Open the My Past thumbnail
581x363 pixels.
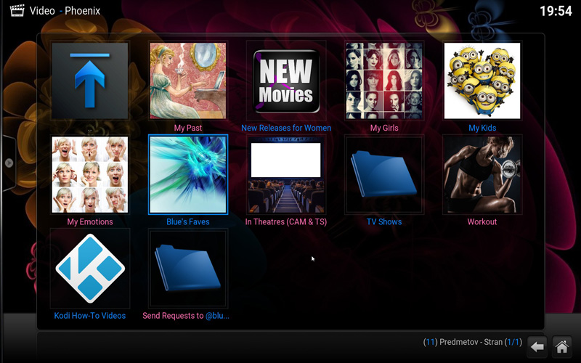[x=188, y=81]
